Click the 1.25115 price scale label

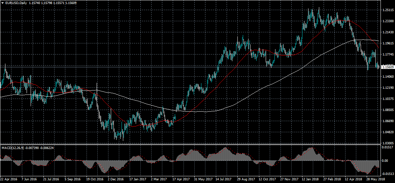pyautogui.click(x=388, y=10)
